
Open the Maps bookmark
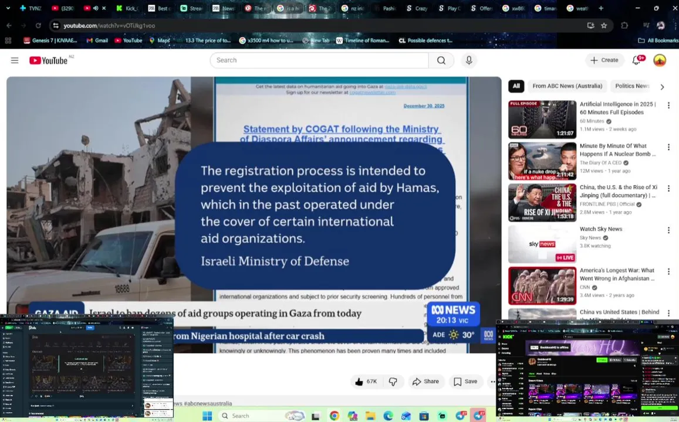coord(160,40)
